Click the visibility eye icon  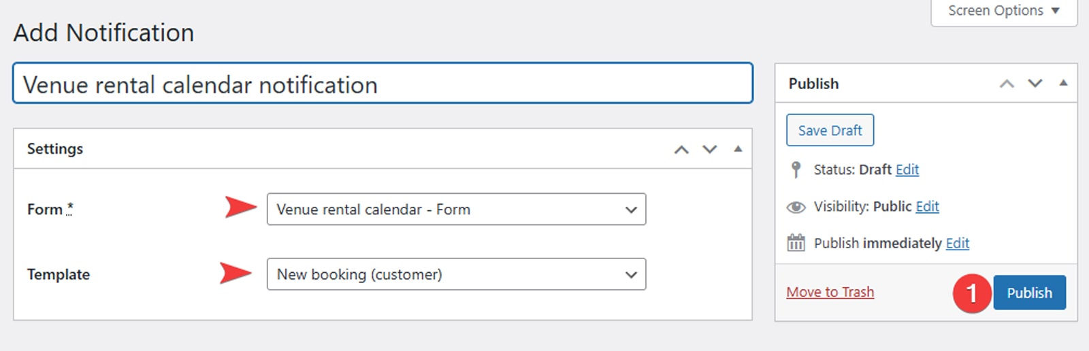pyautogui.click(x=796, y=207)
